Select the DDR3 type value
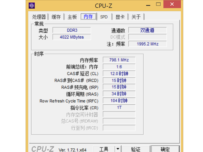The image size is (203, 152). [x=72, y=30]
